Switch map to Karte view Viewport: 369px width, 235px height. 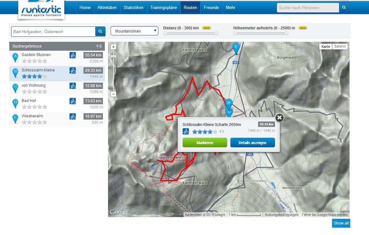[326, 47]
